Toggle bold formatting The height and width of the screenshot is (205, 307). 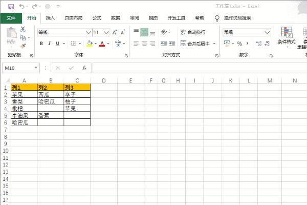click(x=41, y=44)
